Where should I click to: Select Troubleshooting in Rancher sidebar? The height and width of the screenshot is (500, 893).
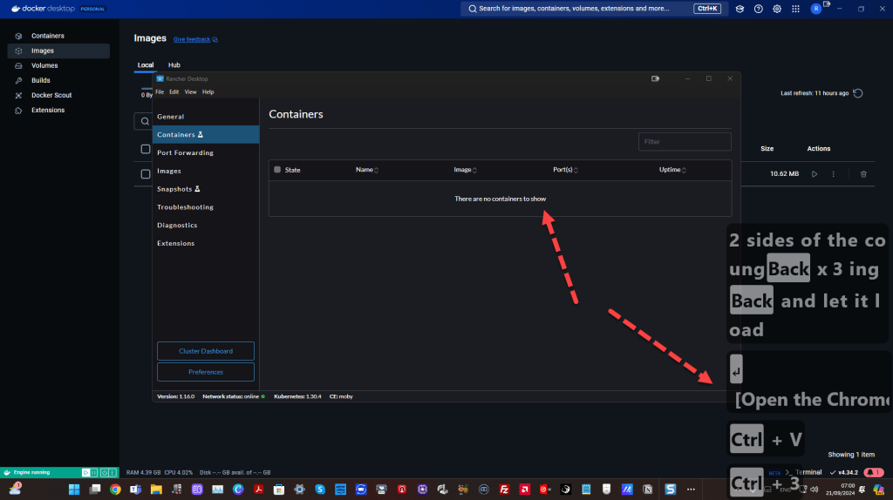tap(206, 207)
